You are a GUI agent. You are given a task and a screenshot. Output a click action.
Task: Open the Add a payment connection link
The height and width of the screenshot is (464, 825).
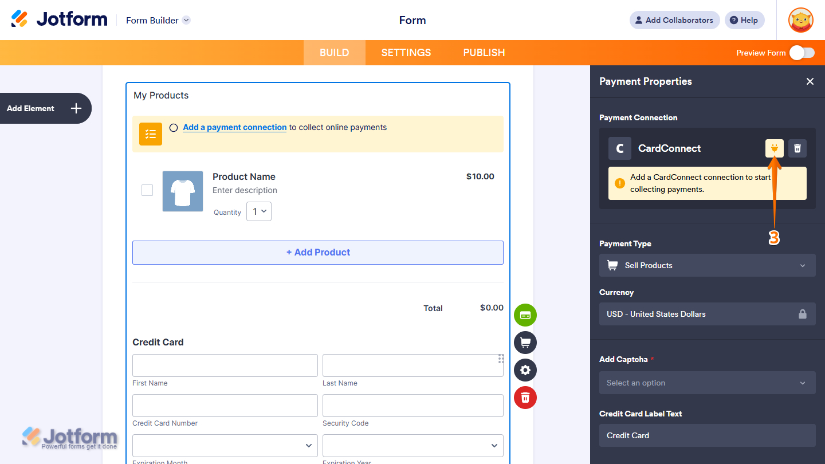tap(234, 127)
